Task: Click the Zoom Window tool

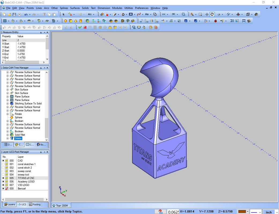Action: pyautogui.click(x=200, y=14)
